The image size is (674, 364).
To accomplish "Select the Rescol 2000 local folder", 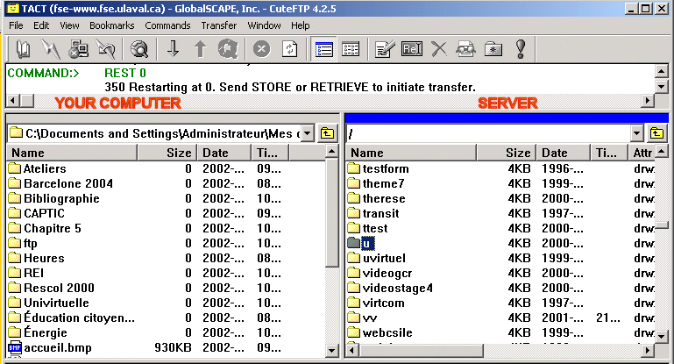I will [59, 288].
